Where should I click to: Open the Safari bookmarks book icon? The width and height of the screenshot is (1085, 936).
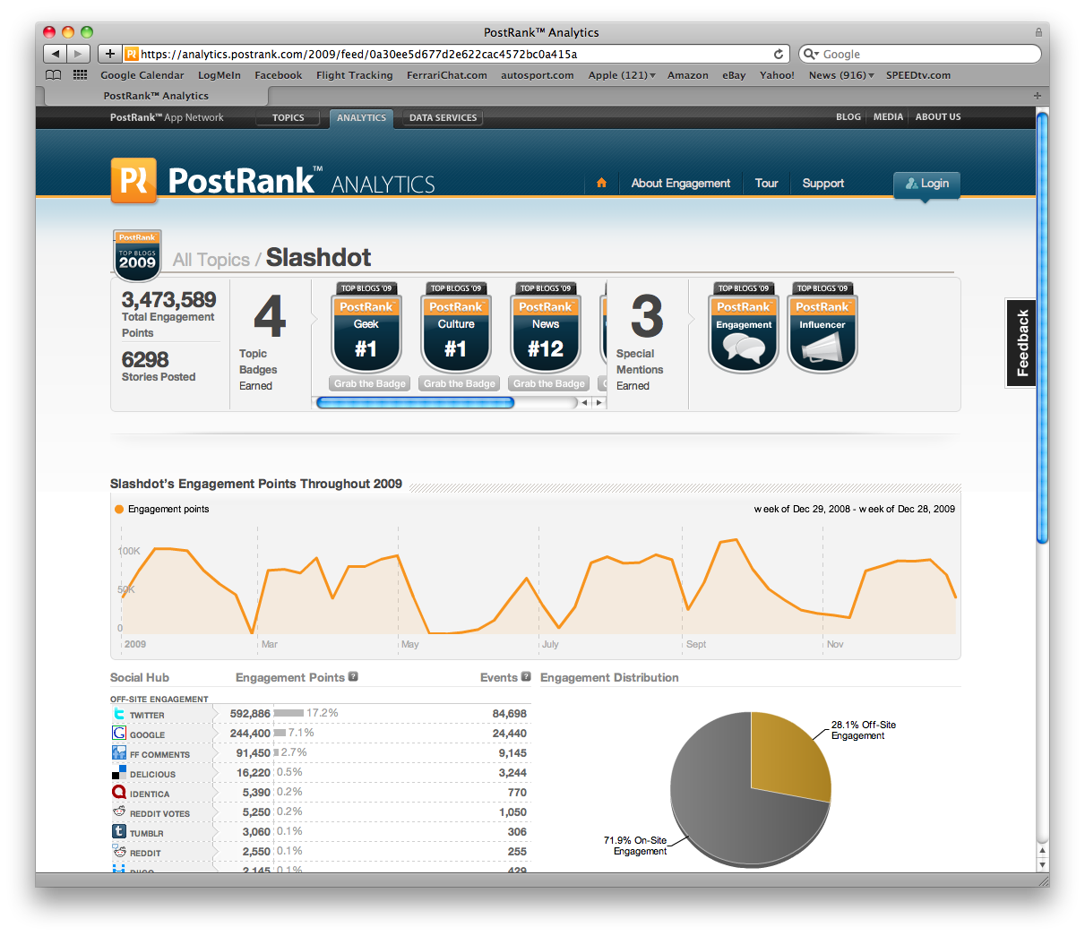54,75
